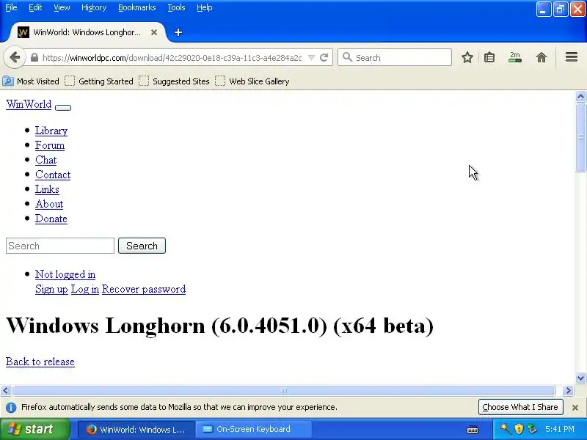This screenshot has height=440, width=587.
Task: Open the Bookmarks menu
Action: pyautogui.click(x=137, y=7)
